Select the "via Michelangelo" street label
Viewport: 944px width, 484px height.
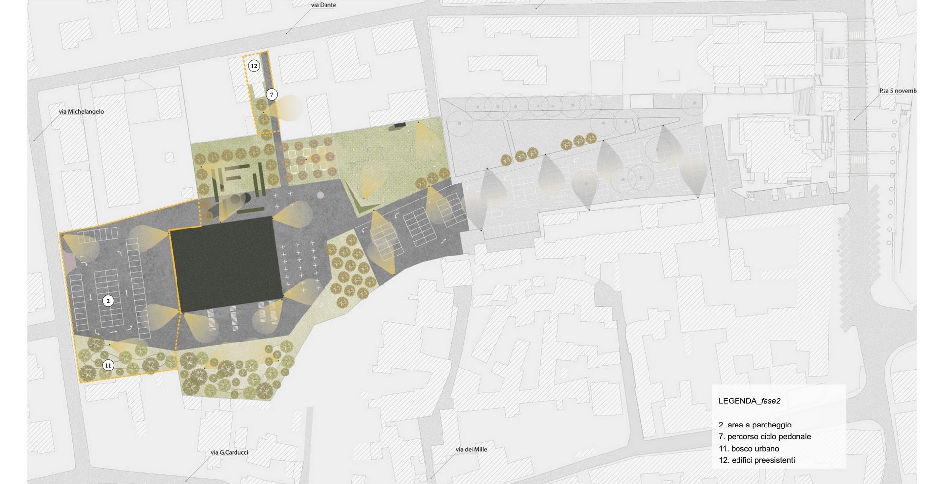coord(82,112)
